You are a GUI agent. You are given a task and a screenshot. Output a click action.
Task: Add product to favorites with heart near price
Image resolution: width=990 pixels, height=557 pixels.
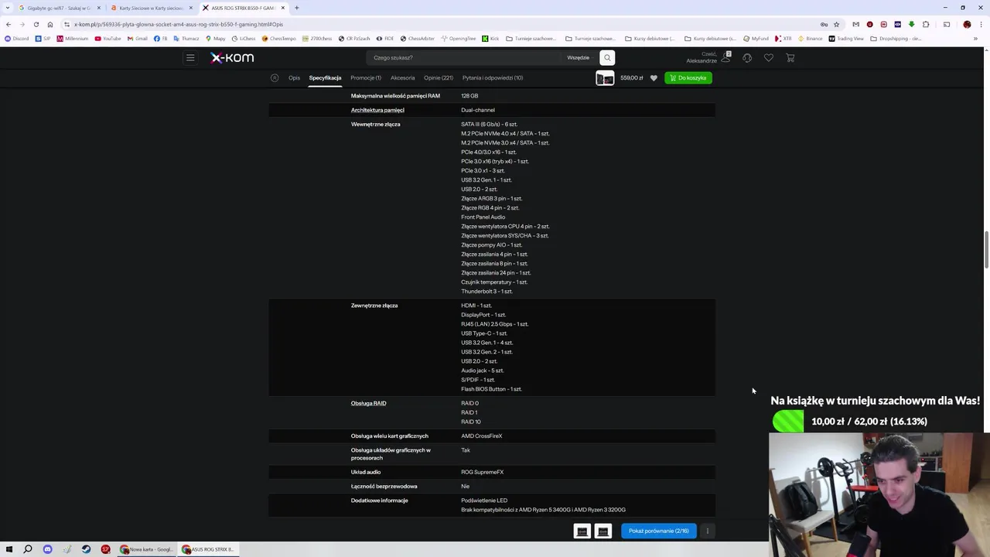654,77
